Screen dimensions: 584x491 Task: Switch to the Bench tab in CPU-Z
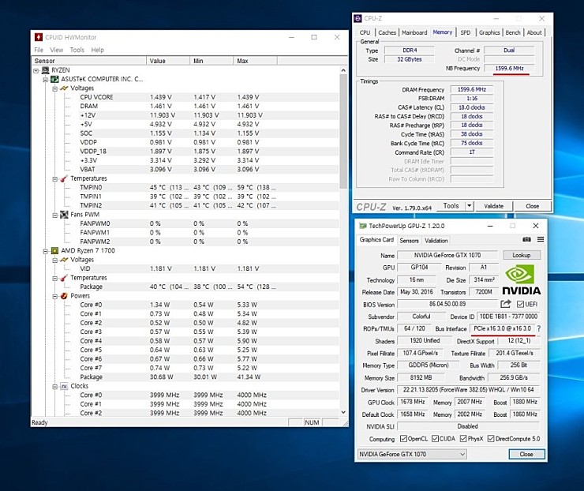(x=513, y=32)
